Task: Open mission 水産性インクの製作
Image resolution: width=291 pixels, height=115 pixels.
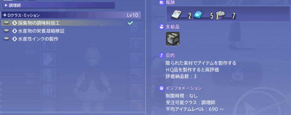Action: (x=71, y=39)
